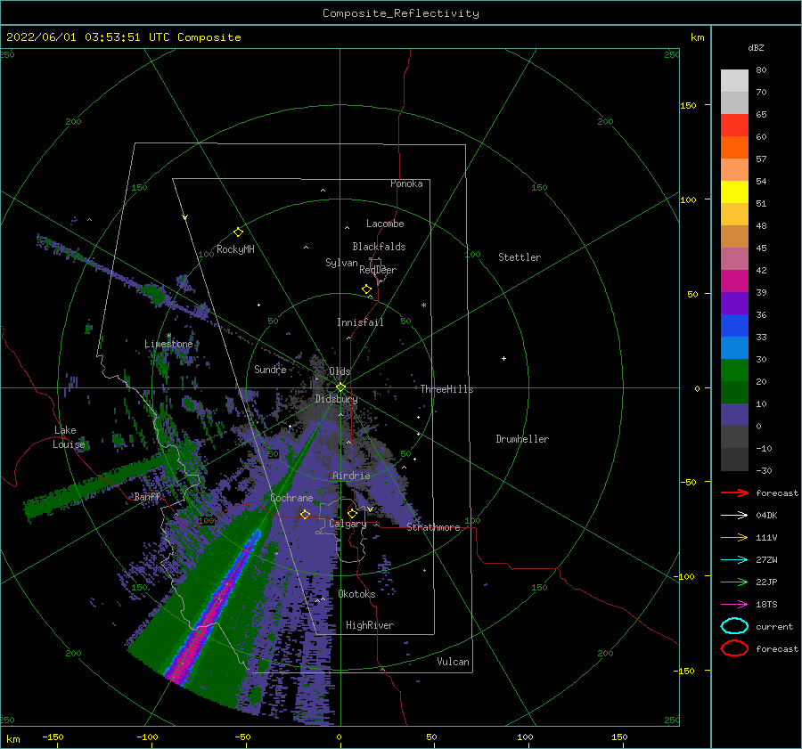Click the red forecast arrow in legend
The height and width of the screenshot is (749, 802).
pyautogui.click(x=734, y=493)
